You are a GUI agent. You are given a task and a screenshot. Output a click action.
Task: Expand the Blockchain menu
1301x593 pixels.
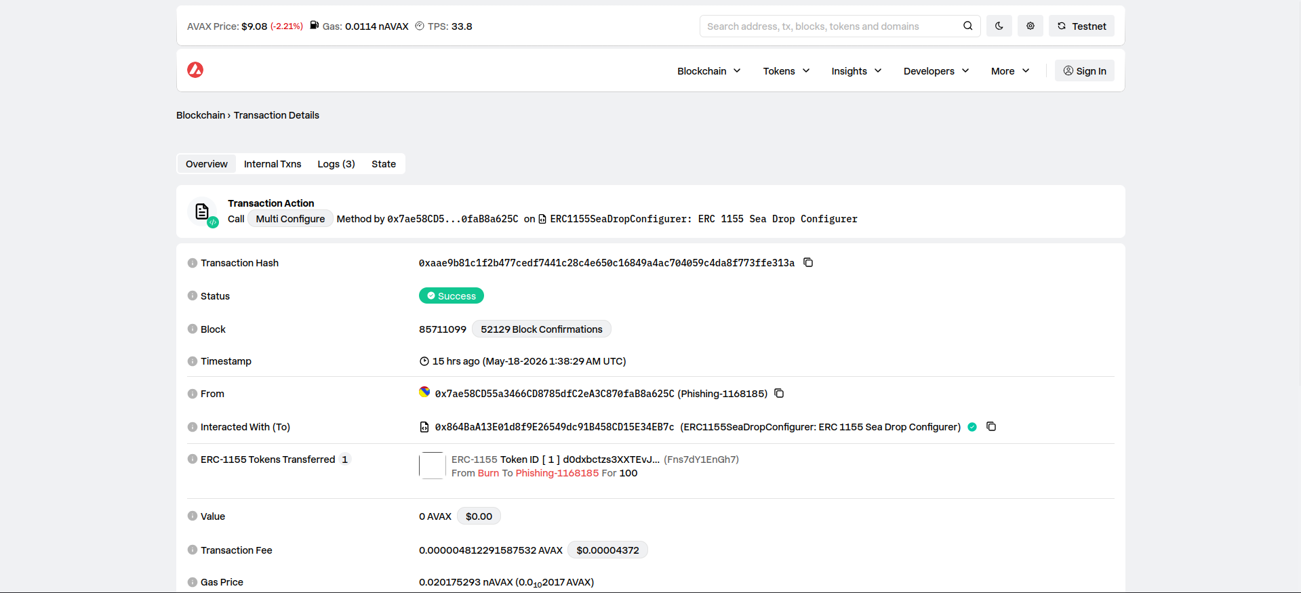[709, 70]
